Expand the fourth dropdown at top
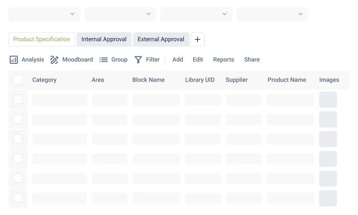This screenshot has height=215, width=358. pyautogui.click(x=272, y=14)
